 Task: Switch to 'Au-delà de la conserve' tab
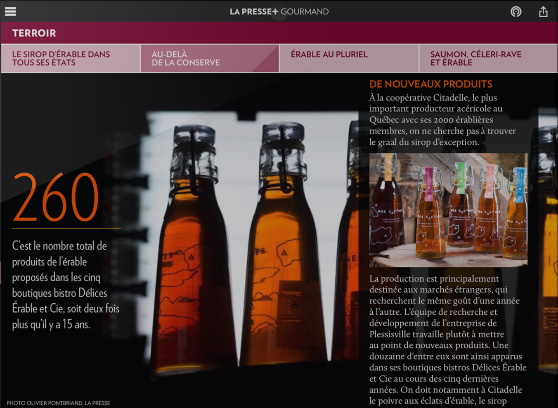point(209,58)
